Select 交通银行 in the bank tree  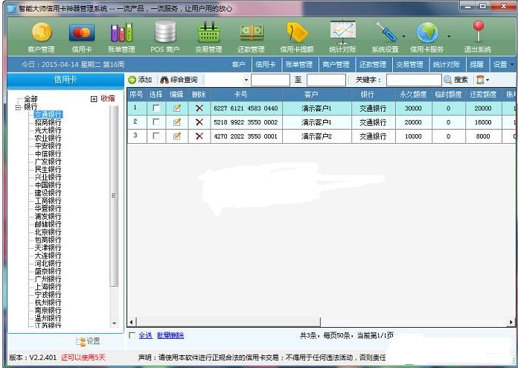(x=48, y=115)
